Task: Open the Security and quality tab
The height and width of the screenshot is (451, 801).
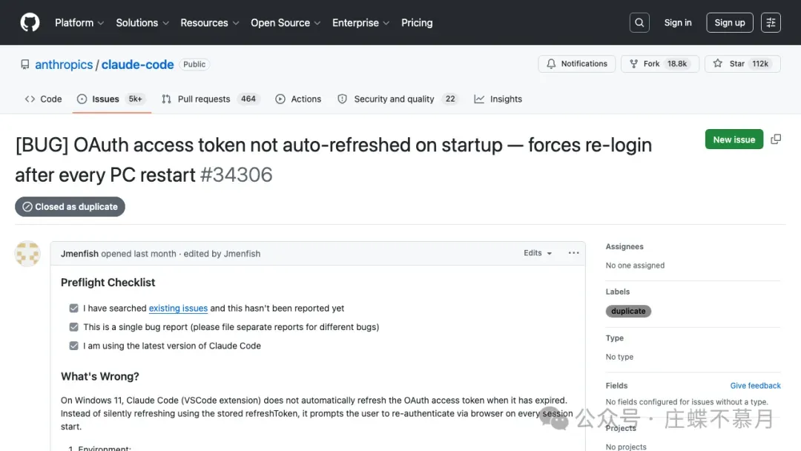Action: [393, 99]
